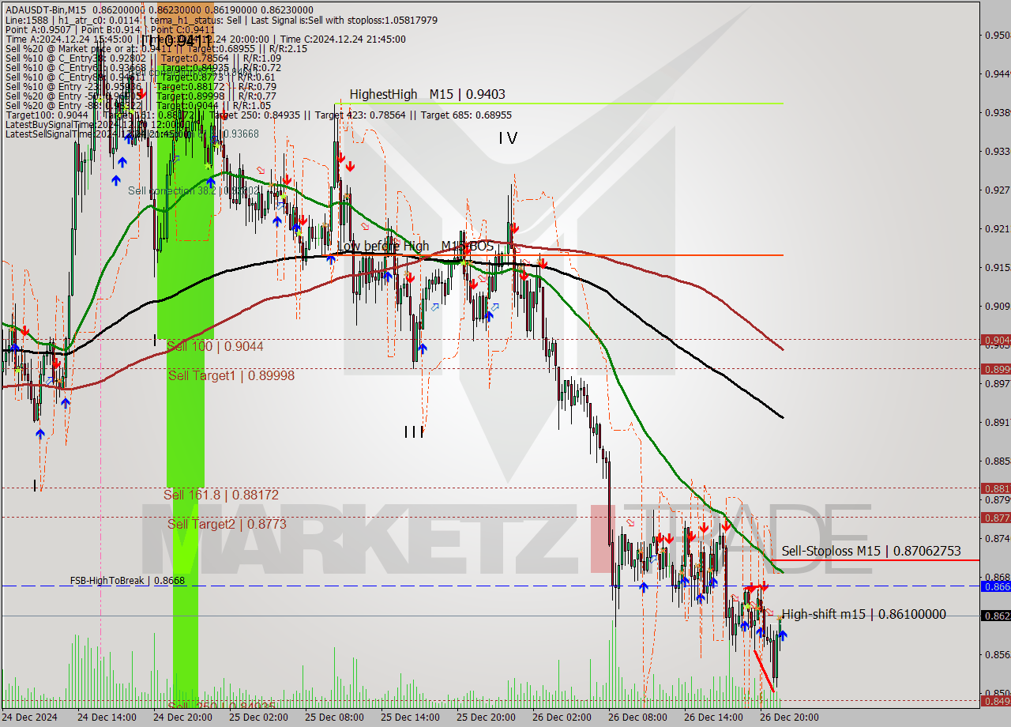This screenshot has height=727, width=1011.
Task: Click the red 0.877 price axis tag
Action: (x=995, y=518)
